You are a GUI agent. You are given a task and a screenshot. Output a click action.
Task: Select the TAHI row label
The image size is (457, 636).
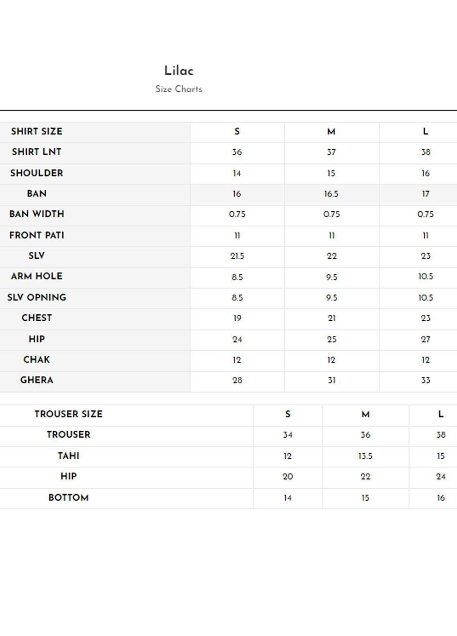point(68,456)
